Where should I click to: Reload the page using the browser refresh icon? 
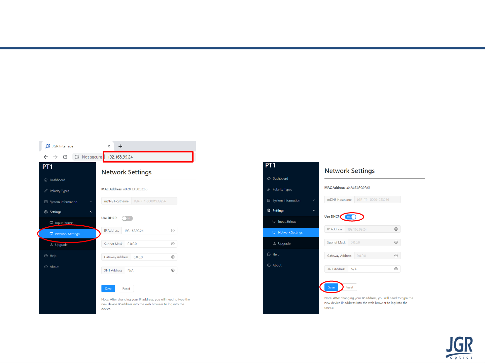(65, 157)
